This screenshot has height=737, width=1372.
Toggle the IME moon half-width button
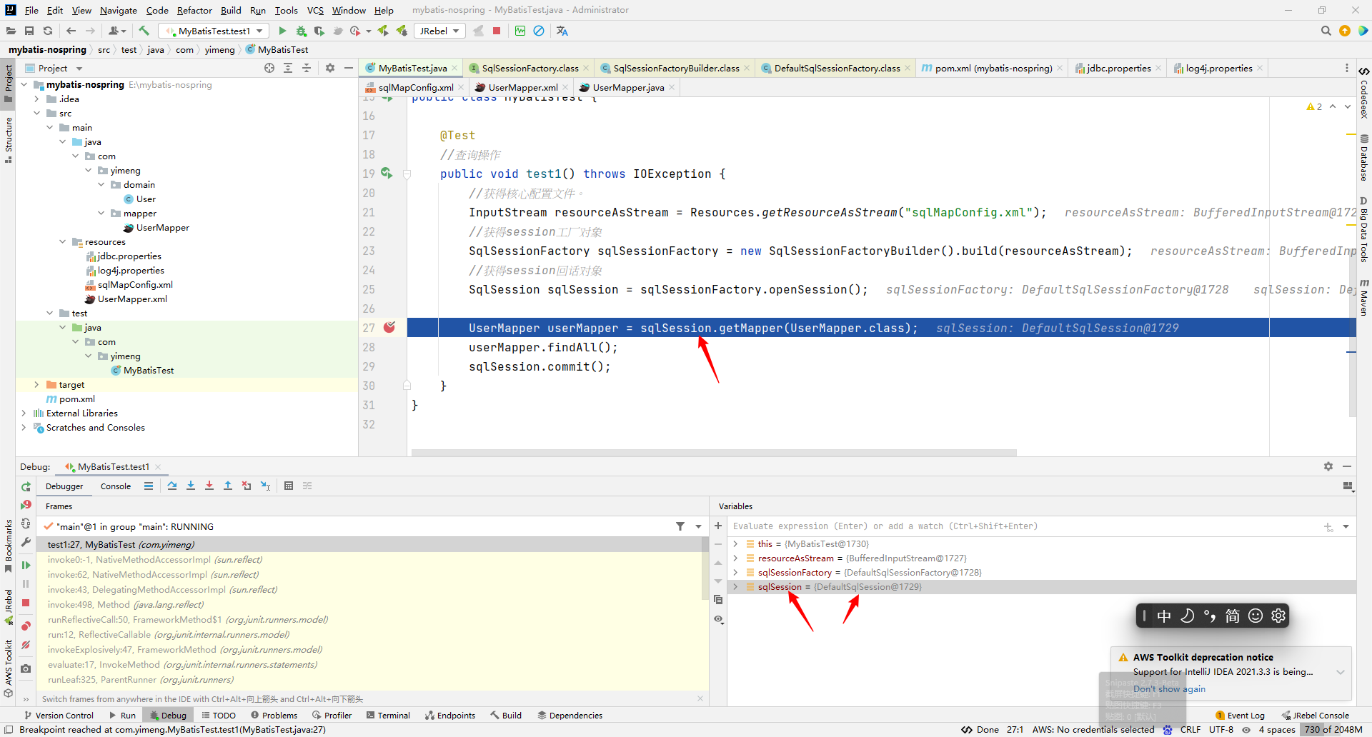click(1187, 616)
